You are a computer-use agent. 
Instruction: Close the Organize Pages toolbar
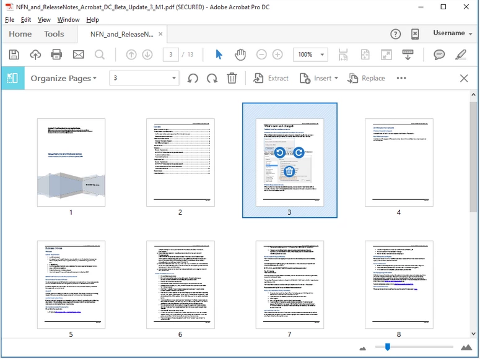point(464,79)
